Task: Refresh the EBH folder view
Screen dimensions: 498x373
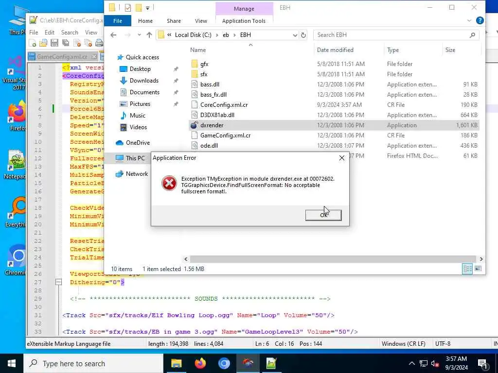Action: pos(303,35)
